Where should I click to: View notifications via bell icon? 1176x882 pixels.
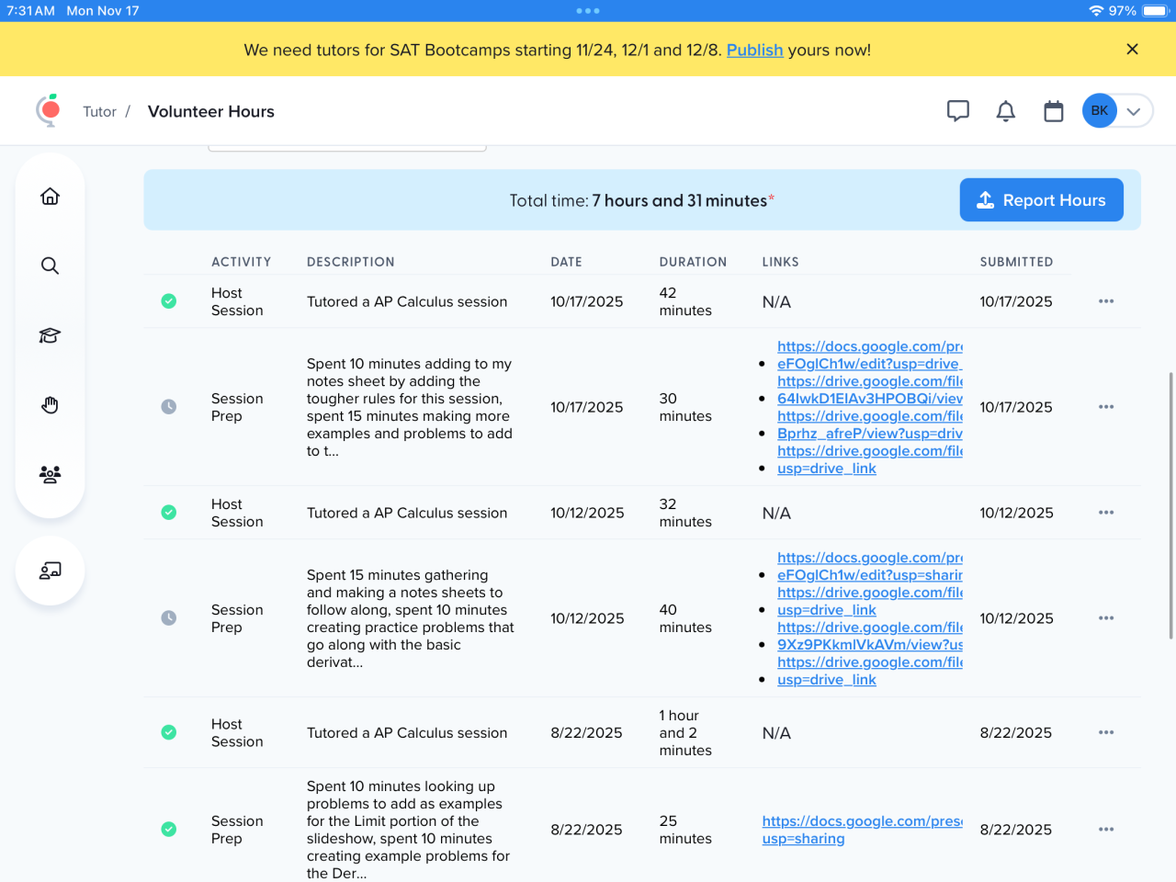[1006, 111]
